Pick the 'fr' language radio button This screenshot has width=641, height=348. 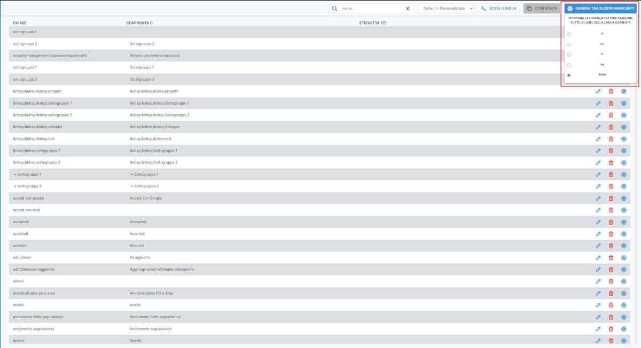pos(569,54)
